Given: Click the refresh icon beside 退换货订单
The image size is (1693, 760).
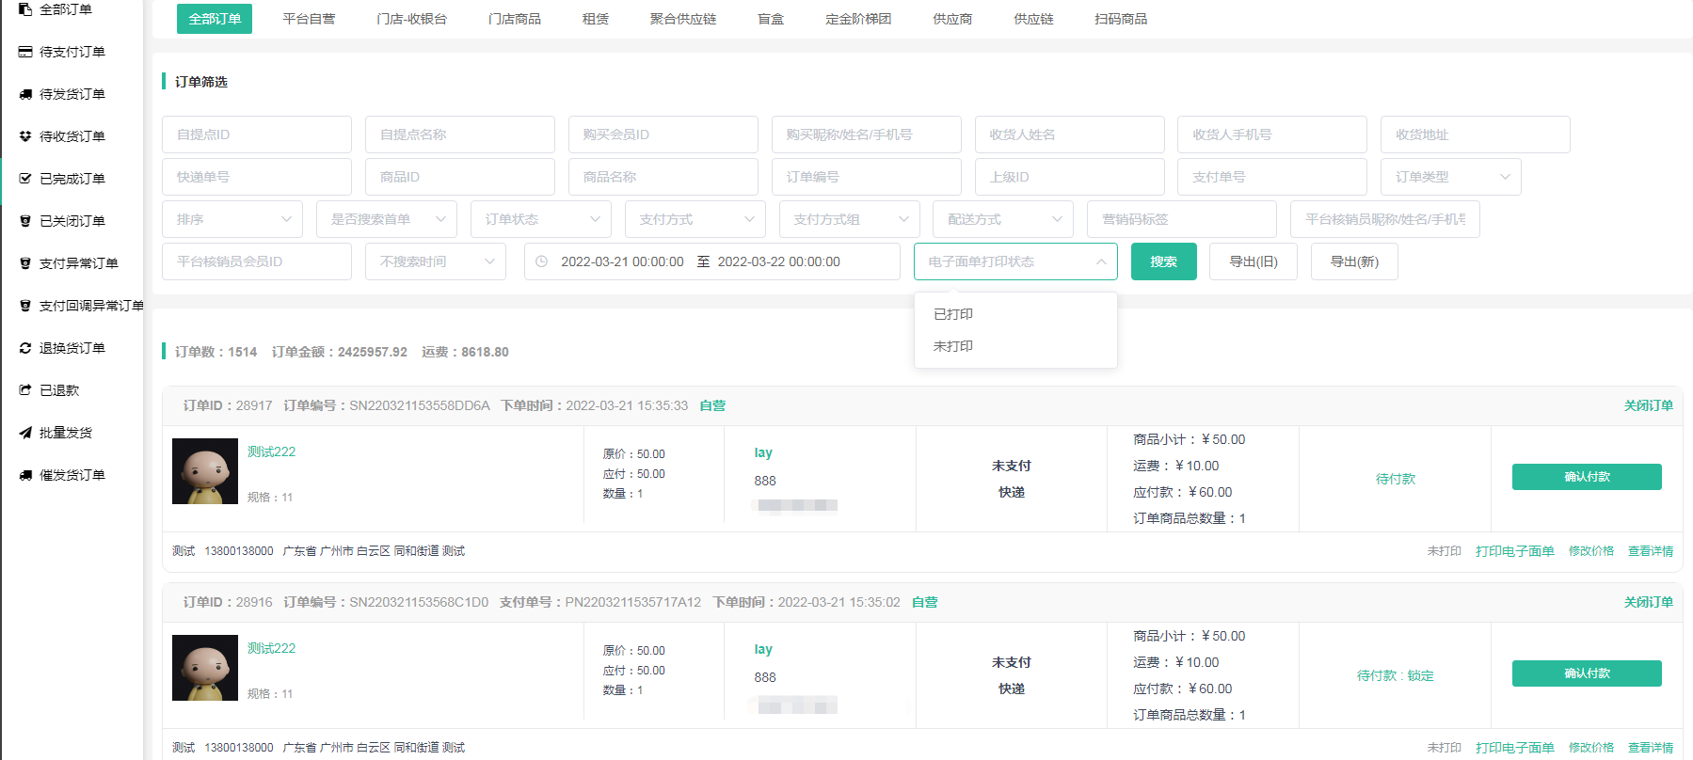Looking at the screenshot, I should (25, 348).
